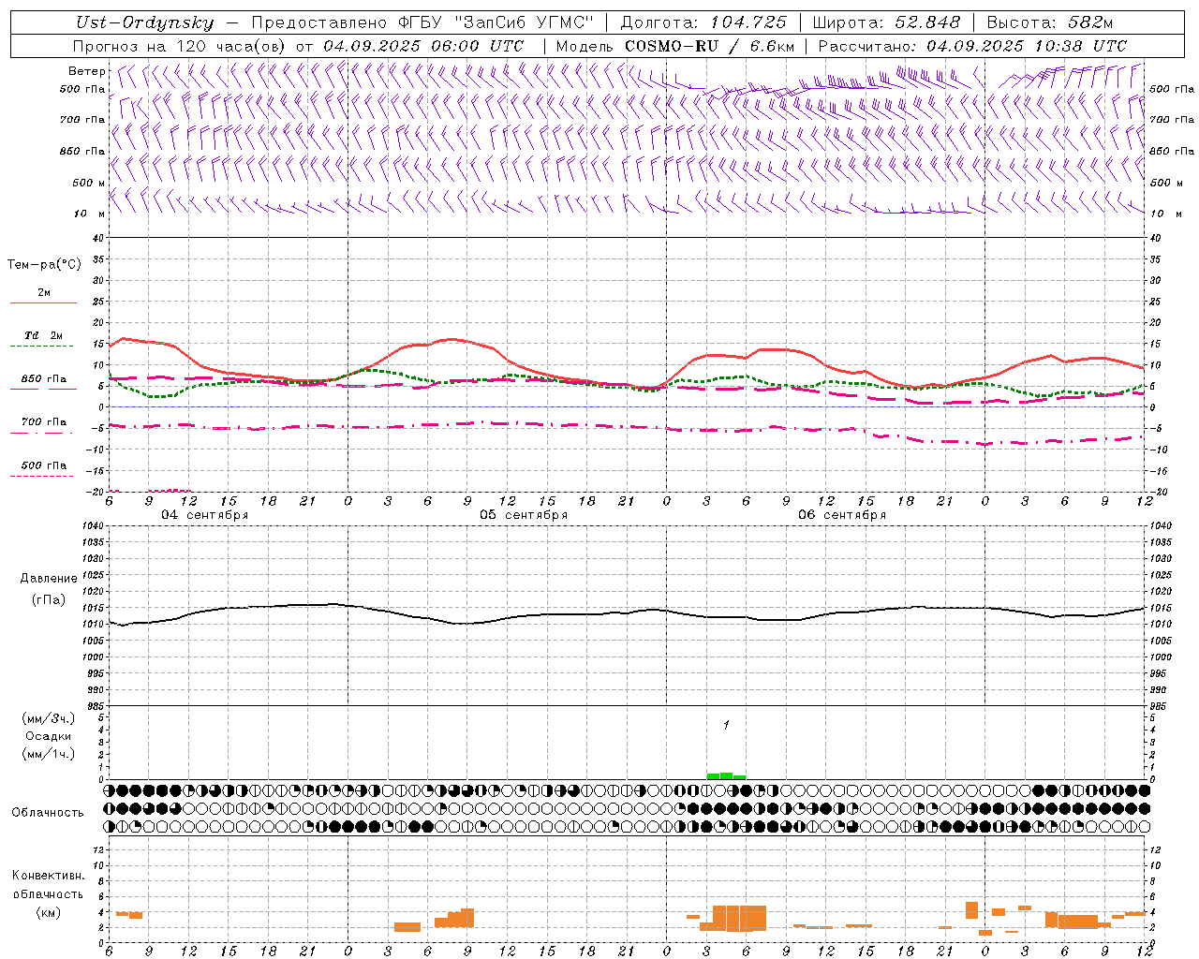This screenshot has height=959, width=1199.
Task: Click the '(мм/1ч.)' precipitation unit label
Action: [x=49, y=755]
